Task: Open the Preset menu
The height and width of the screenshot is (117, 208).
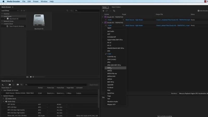Action: [36, 2]
